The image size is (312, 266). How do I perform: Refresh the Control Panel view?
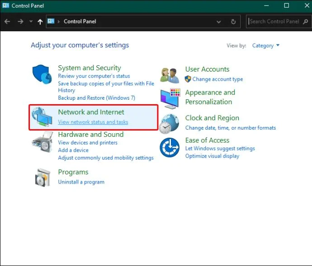pos(233,21)
